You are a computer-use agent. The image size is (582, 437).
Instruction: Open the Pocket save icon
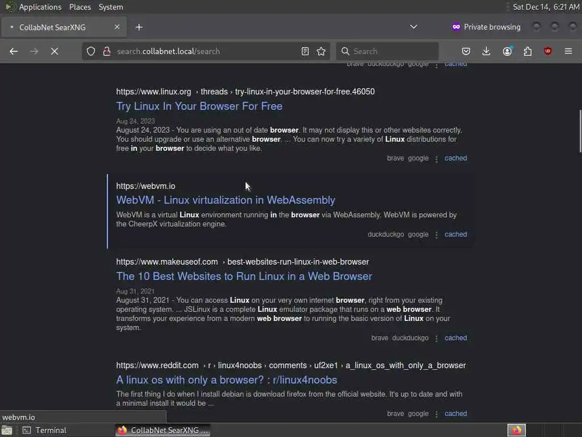click(466, 51)
